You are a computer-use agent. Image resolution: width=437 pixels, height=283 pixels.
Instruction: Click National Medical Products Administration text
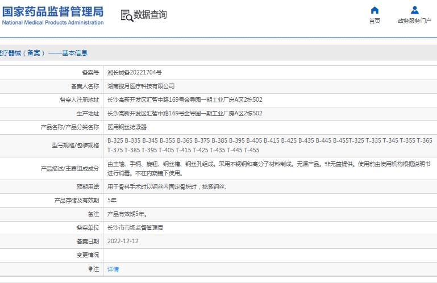[53, 23]
